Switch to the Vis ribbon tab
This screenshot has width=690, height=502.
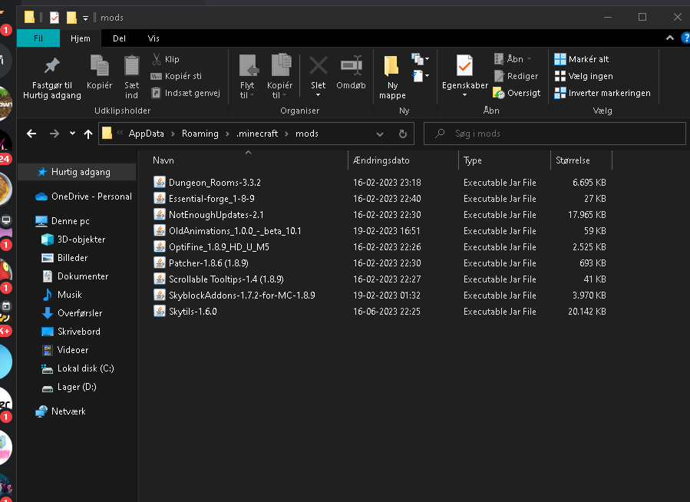pyautogui.click(x=154, y=38)
